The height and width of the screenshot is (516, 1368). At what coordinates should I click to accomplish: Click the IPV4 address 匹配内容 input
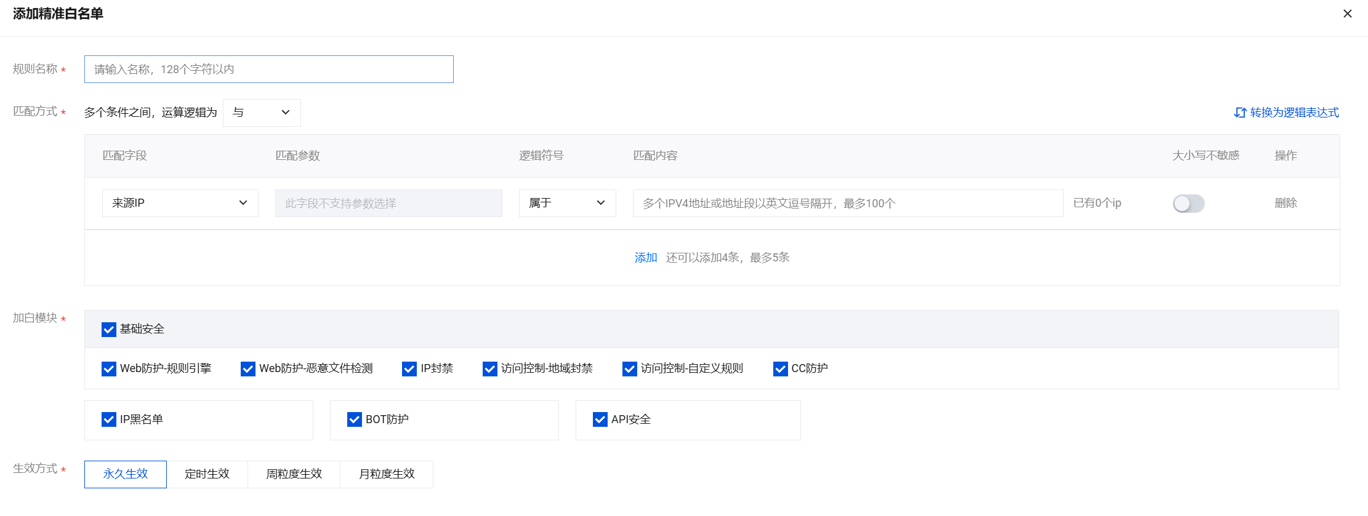pyautogui.click(x=847, y=204)
